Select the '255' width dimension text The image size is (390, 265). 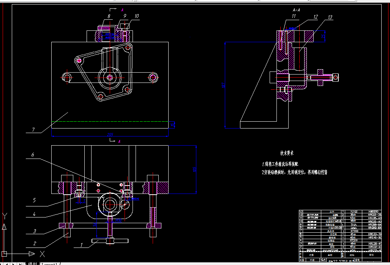pyautogui.click(x=110, y=135)
